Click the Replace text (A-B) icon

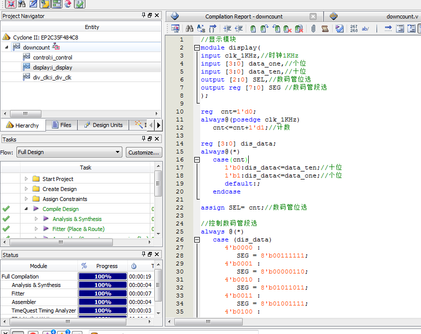[201, 29]
